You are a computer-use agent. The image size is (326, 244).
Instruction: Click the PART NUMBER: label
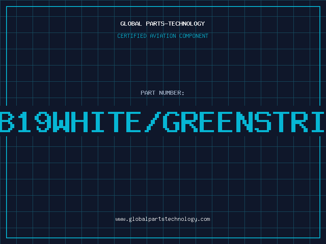pyautogui.click(x=163, y=93)
